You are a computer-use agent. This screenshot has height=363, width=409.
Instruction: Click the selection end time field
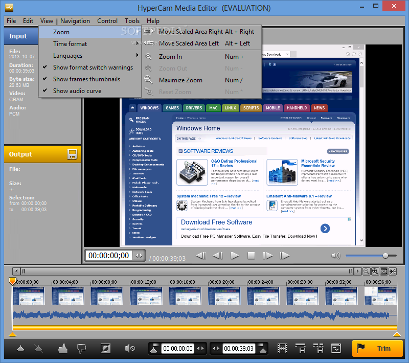point(238,348)
